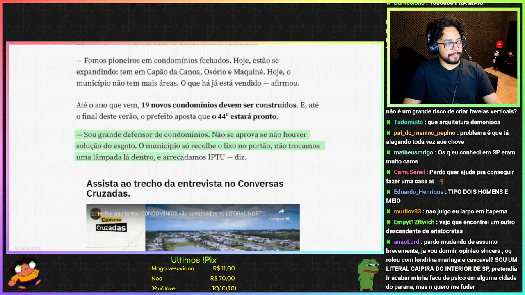Image resolution: width=525 pixels, height=295 pixels.
Task: Click the green badge beside matheusmrigo
Action: [x=388, y=152]
